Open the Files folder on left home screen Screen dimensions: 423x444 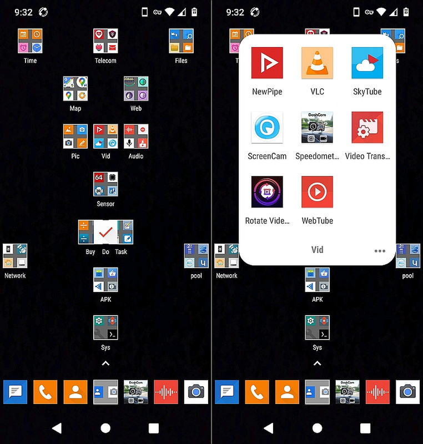click(181, 41)
